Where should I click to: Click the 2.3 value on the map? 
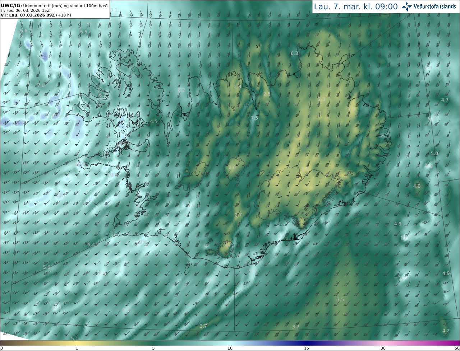[322, 99]
